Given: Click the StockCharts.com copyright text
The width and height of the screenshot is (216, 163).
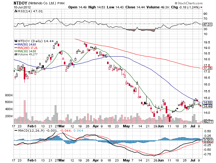Looking at the screenshot, I should [x=189, y=3].
